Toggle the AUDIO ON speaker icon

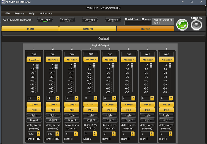click(x=196, y=25)
